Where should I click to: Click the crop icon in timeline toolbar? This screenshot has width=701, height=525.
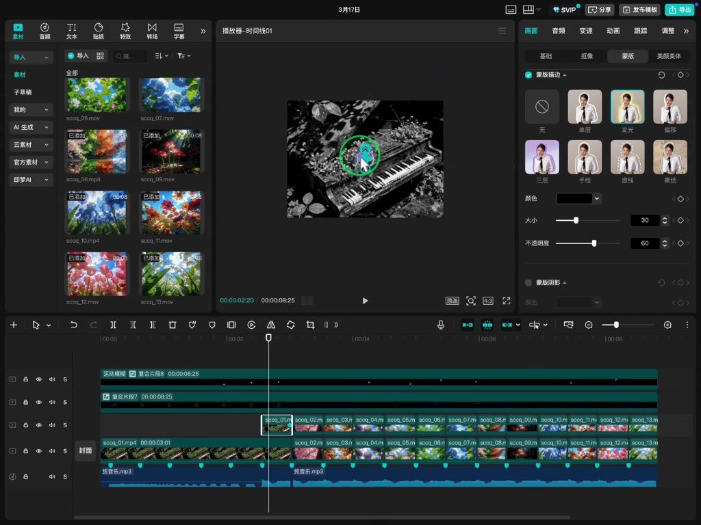pos(310,325)
